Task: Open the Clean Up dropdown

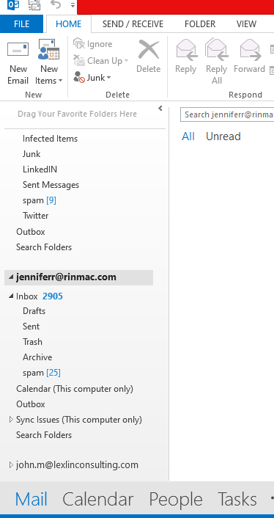Action: [x=101, y=61]
